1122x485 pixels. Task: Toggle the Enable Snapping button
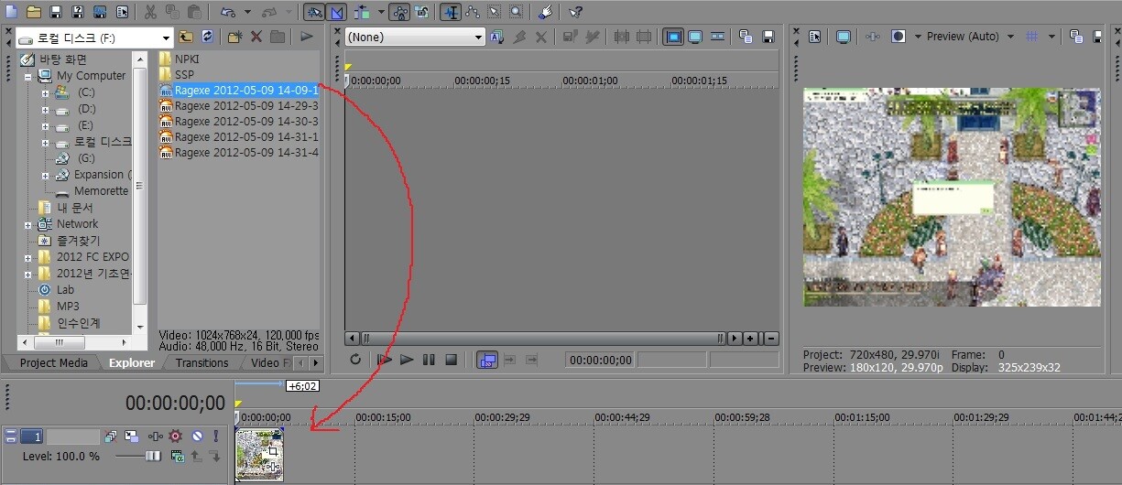(314, 12)
